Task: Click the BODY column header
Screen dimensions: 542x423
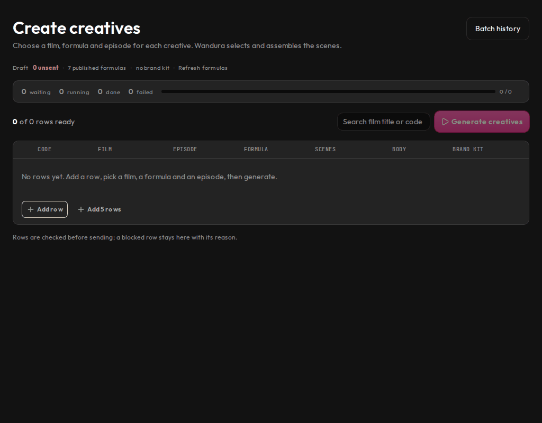Action: (x=399, y=149)
